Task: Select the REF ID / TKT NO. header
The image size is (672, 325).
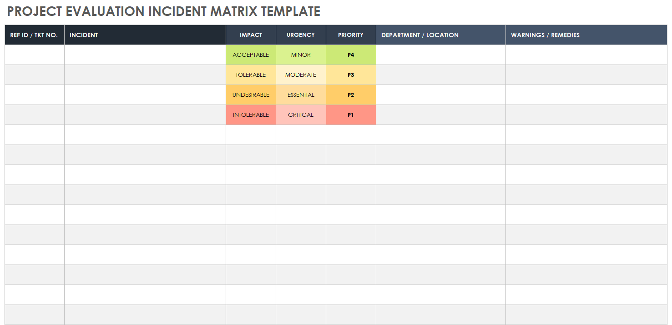Action: (x=34, y=35)
